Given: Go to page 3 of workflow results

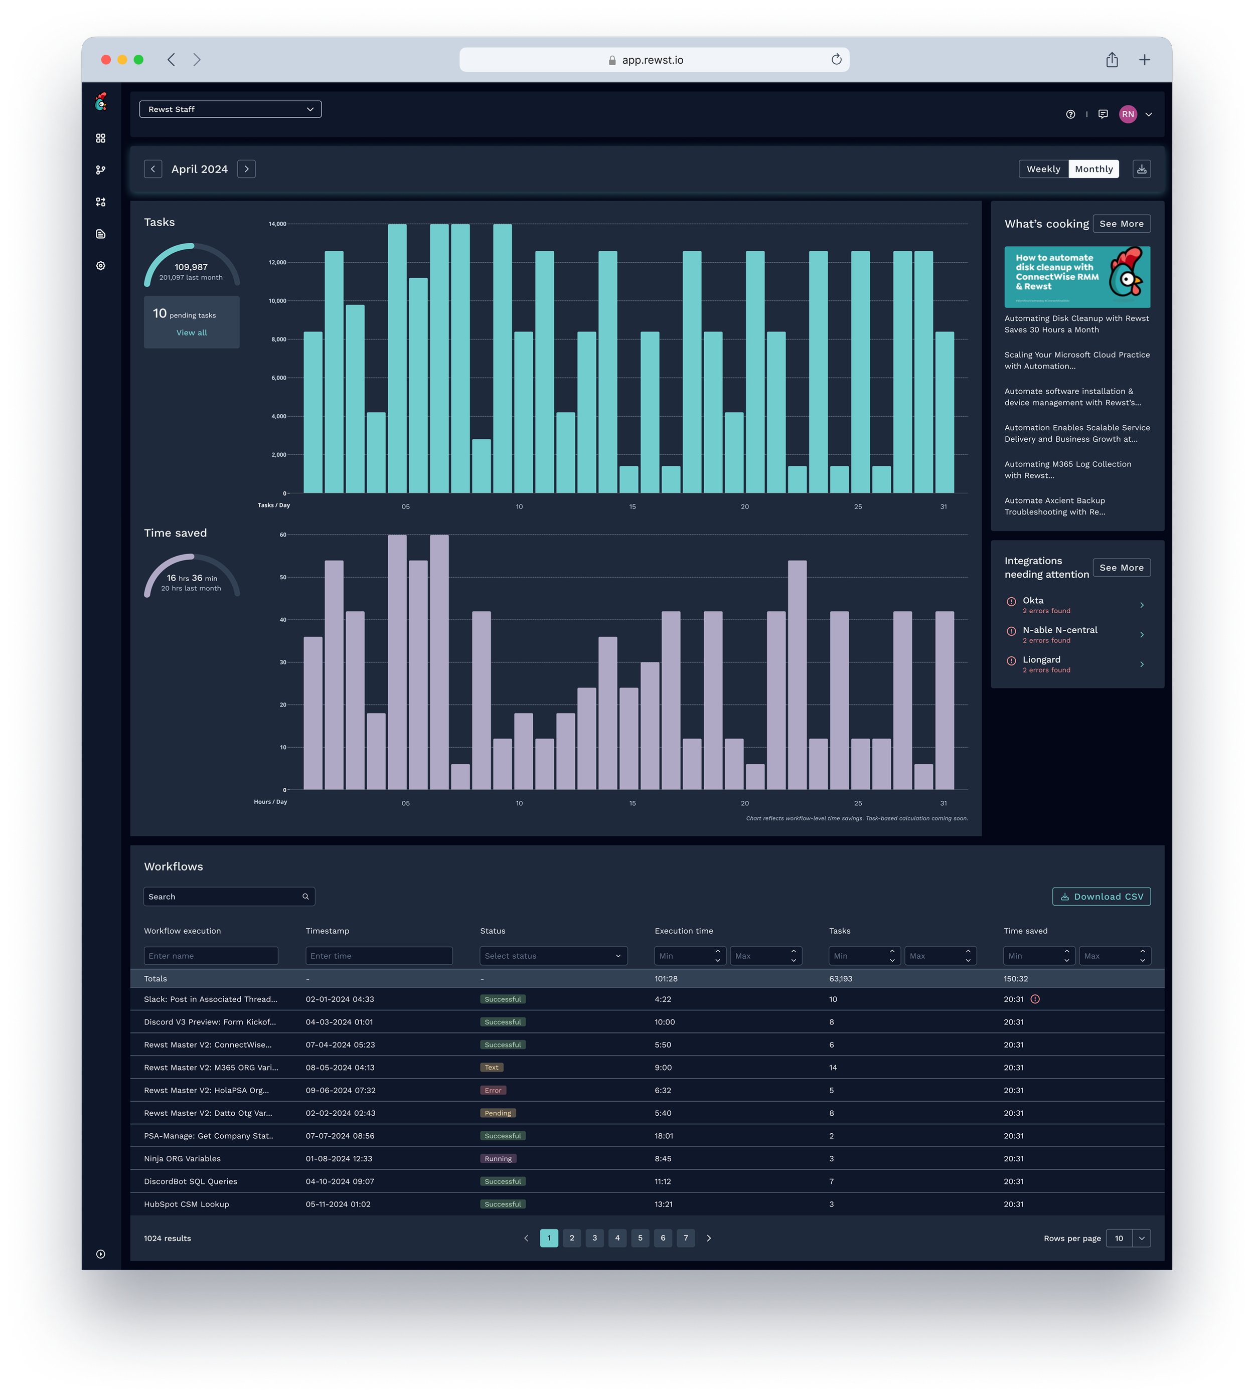Looking at the screenshot, I should tap(594, 1238).
